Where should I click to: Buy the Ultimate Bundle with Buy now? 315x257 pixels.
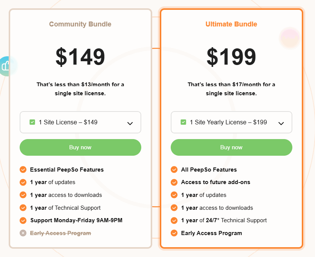(232, 147)
